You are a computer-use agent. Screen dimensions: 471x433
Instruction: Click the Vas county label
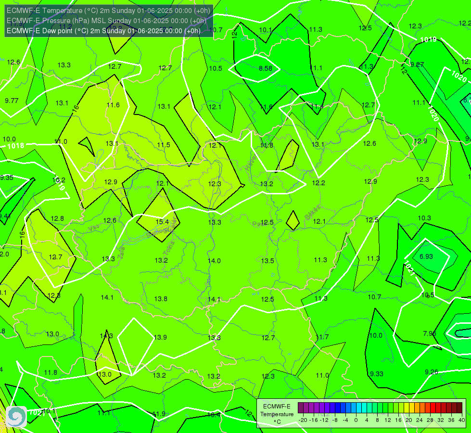94,229
